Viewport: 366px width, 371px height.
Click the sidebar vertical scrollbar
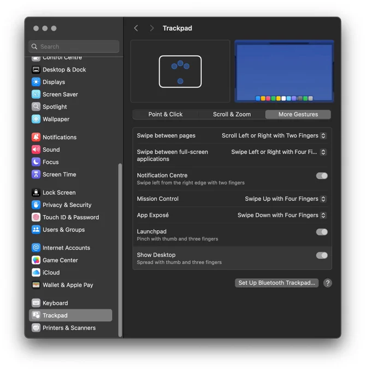click(120, 250)
